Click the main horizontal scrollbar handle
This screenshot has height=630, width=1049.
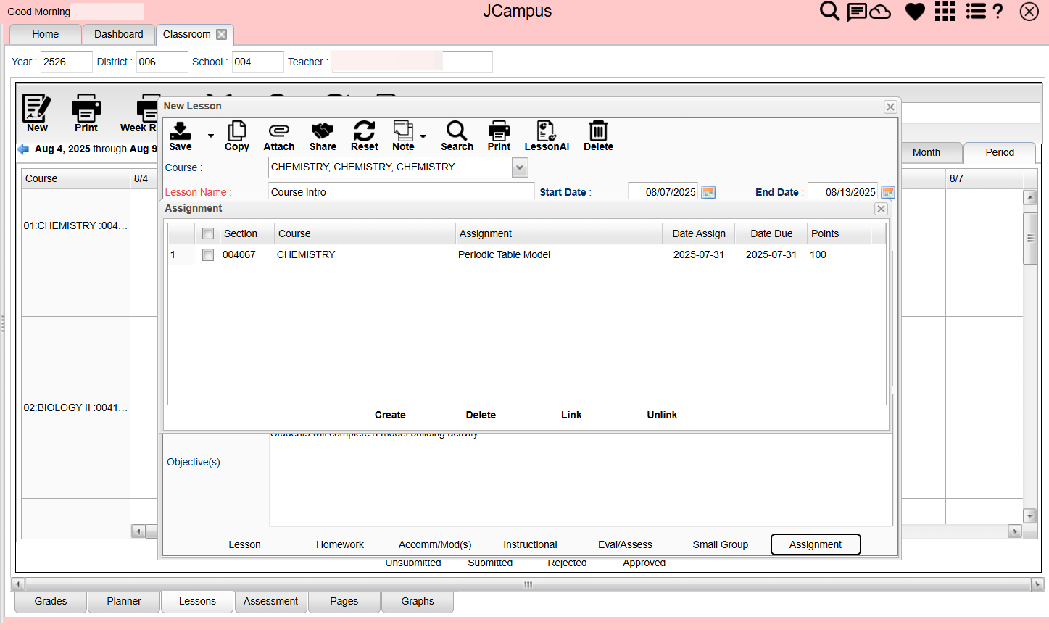click(x=528, y=584)
